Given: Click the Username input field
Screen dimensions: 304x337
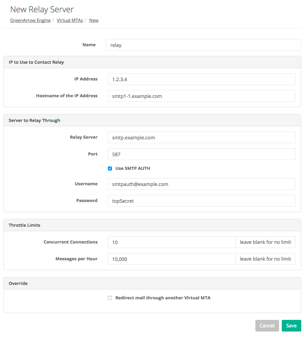Looking at the screenshot, I should point(201,184).
